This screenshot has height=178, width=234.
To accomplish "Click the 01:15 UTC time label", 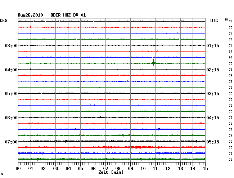I will coord(213,45).
